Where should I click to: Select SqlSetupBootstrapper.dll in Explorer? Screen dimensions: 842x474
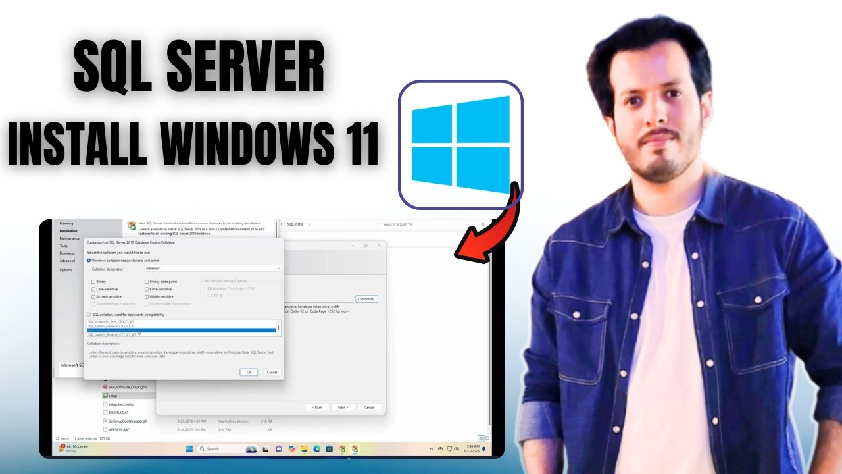tap(126, 421)
